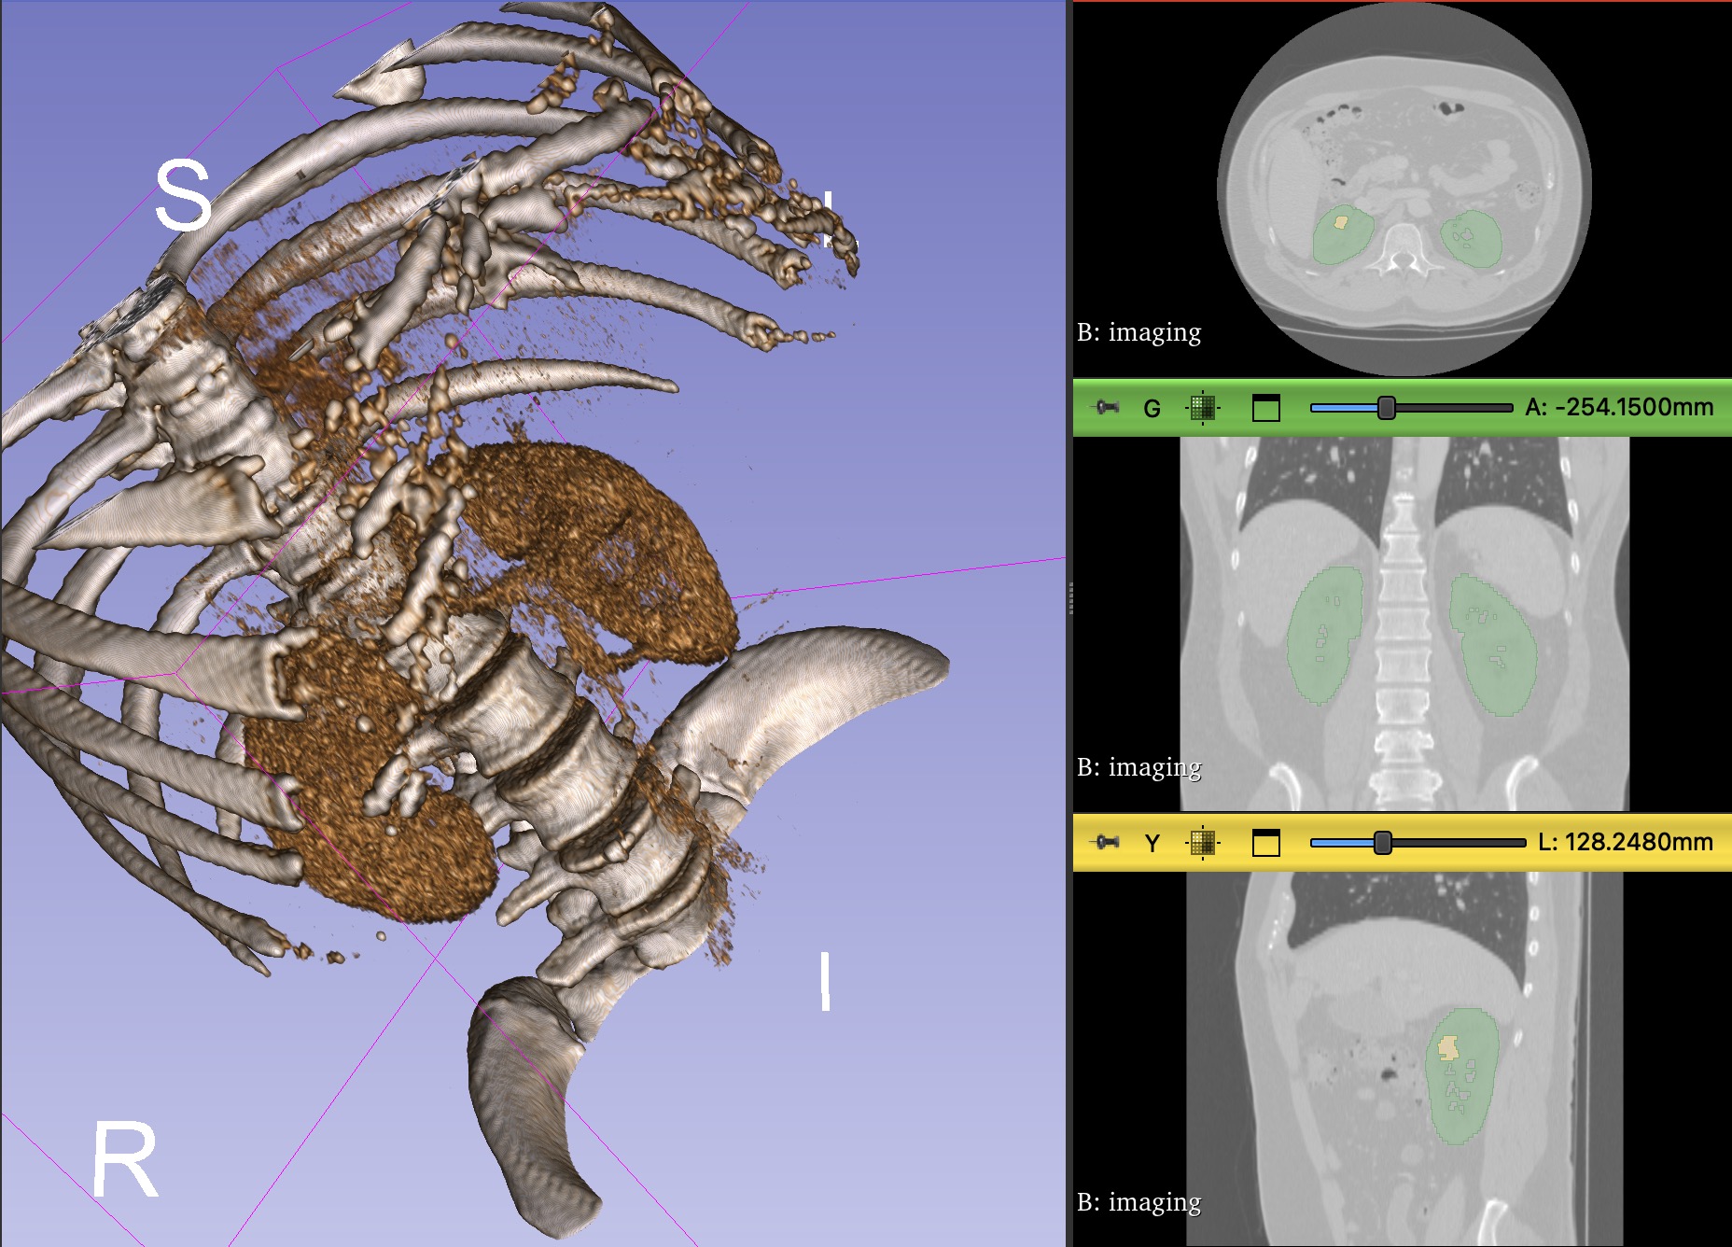1732x1247 pixels.
Task: Click the pin icon in yellow slice bar
Action: tap(1107, 842)
